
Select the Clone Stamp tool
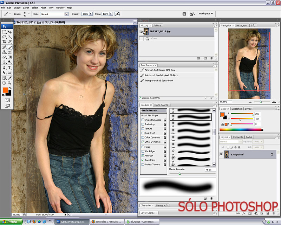pyautogui.click(x=4, y=52)
